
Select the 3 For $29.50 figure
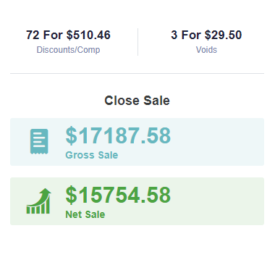click(206, 35)
